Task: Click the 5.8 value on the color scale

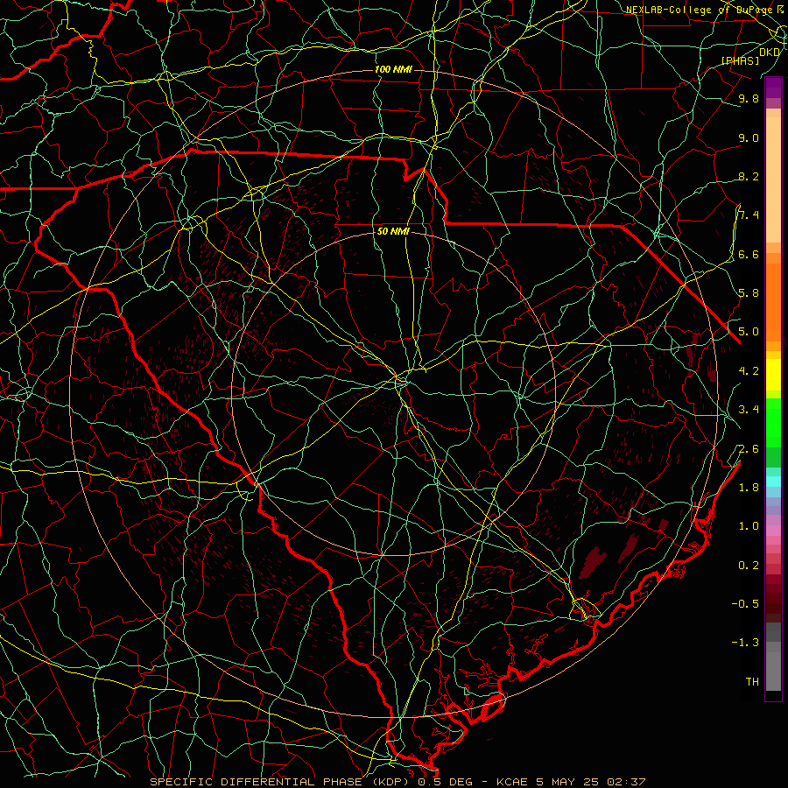Action: pos(749,292)
